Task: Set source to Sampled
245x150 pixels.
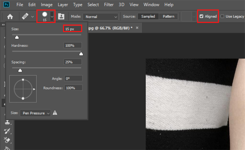Action: [148, 17]
